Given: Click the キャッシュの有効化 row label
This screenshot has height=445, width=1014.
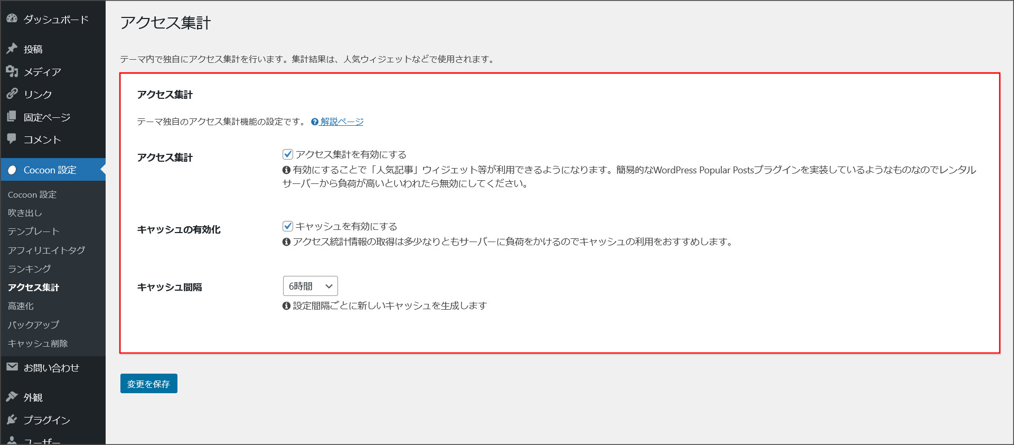Looking at the screenshot, I should [x=179, y=229].
